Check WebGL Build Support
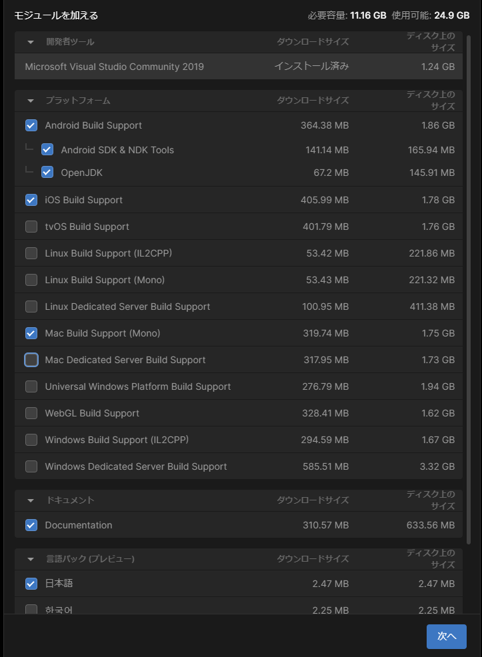The width and height of the screenshot is (482, 657). tap(31, 413)
